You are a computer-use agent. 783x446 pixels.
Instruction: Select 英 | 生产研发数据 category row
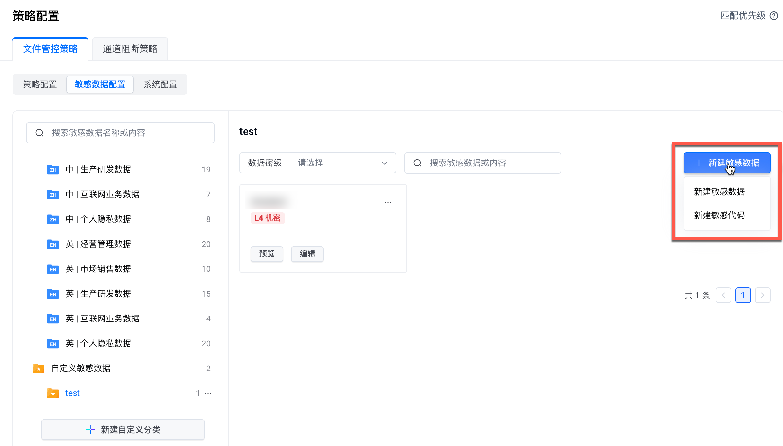120,294
